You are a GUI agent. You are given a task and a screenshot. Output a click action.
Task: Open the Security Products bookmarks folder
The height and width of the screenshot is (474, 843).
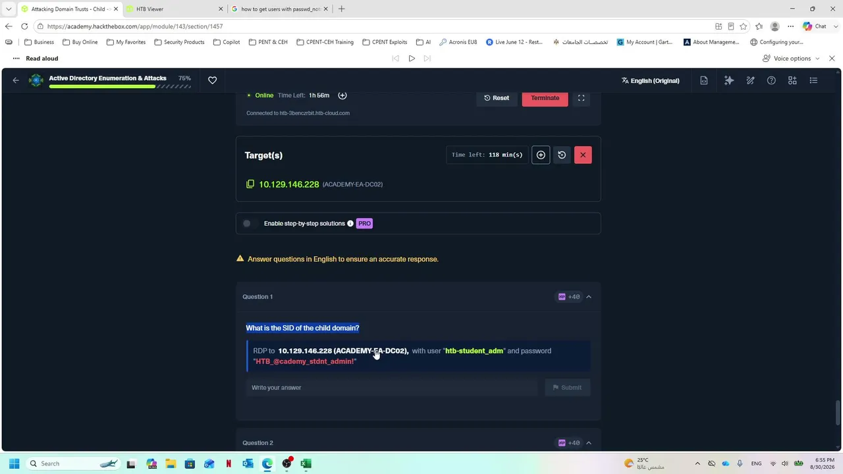click(179, 42)
